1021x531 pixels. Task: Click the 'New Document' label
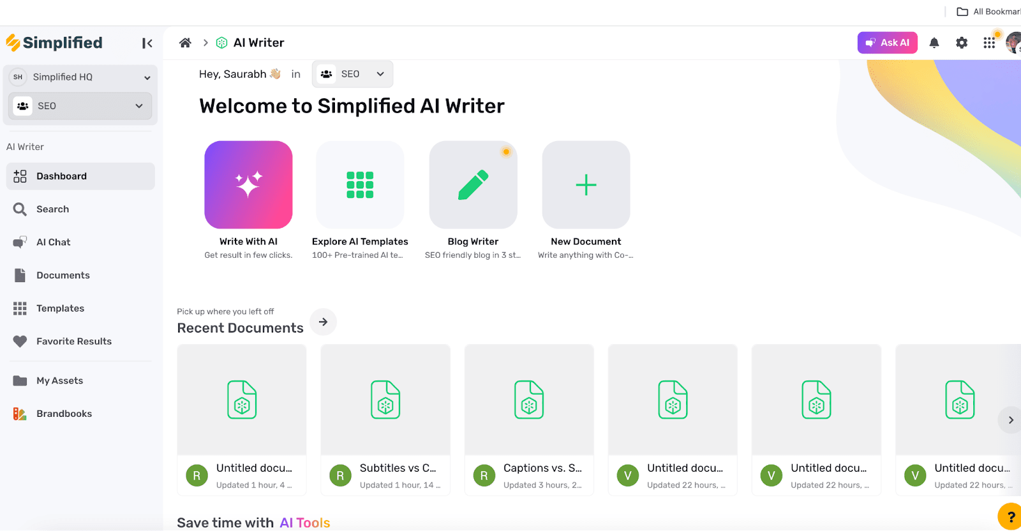coord(586,242)
